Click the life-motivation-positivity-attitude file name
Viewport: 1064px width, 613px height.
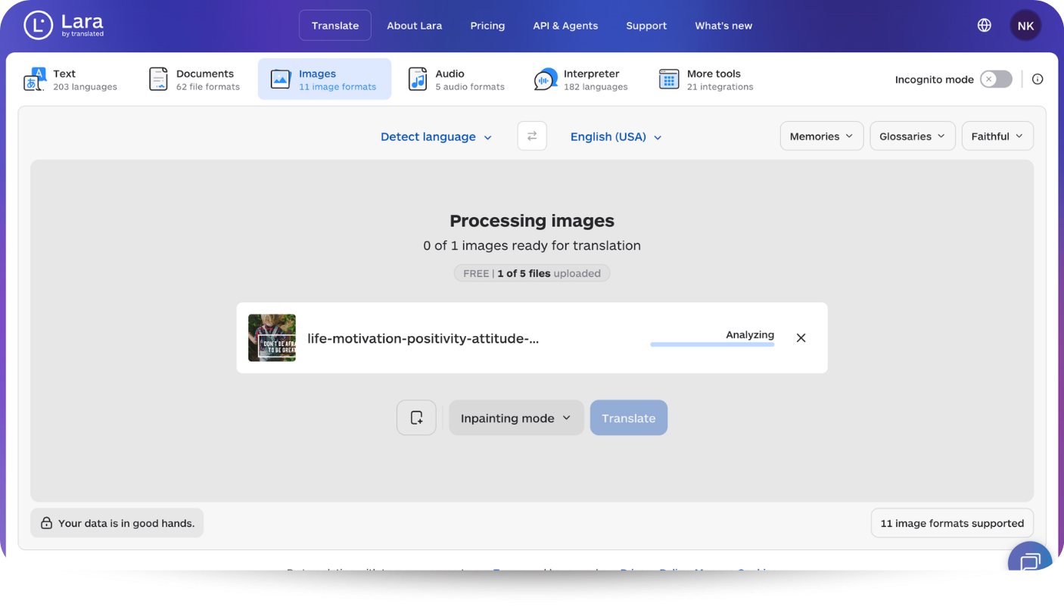(423, 338)
